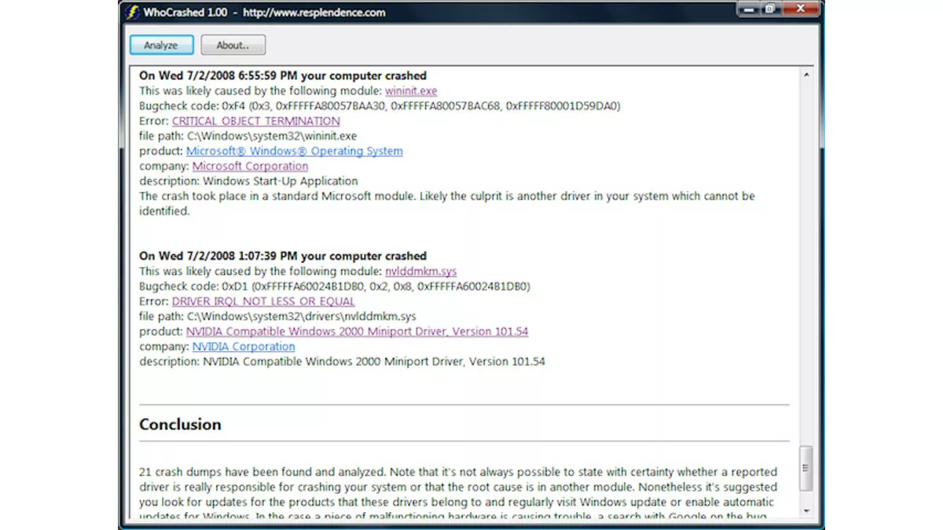Visit the Microsoft Corporation company link
Screen dimensions: 943x530
pyautogui.click(x=250, y=166)
